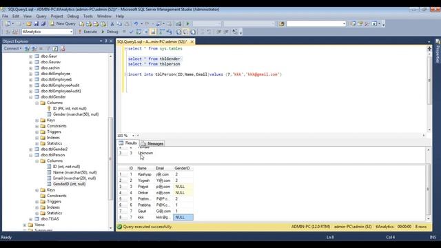Toggle Include Actual Execution Plan

click(162, 32)
